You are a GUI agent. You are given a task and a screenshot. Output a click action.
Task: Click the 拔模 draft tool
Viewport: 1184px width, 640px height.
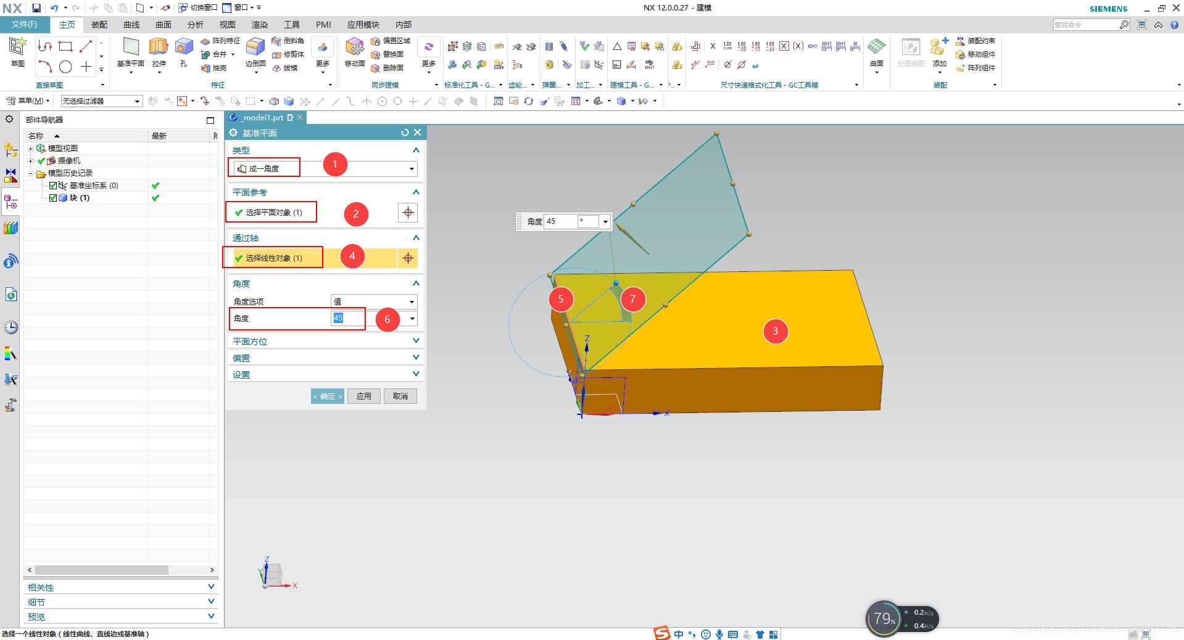click(285, 68)
